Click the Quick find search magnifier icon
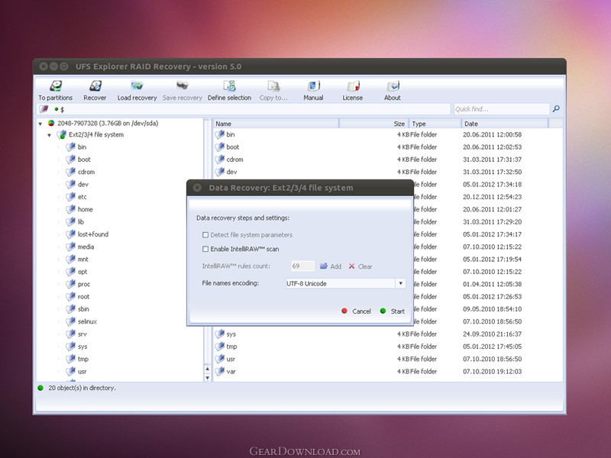Image resolution: width=611 pixels, height=458 pixels. point(556,108)
